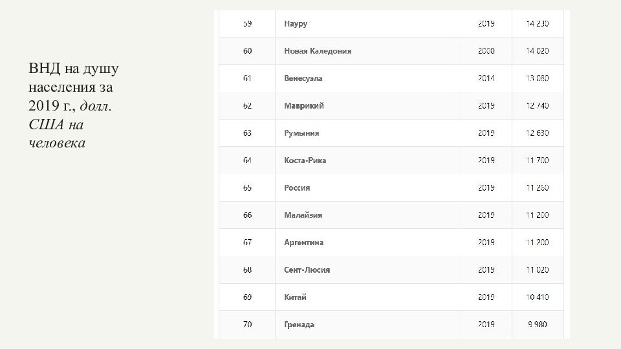Select the Новая Каледония row

coord(391,51)
